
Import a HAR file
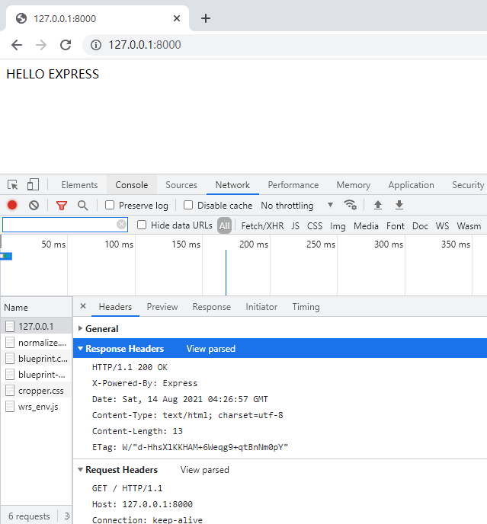pyautogui.click(x=378, y=205)
